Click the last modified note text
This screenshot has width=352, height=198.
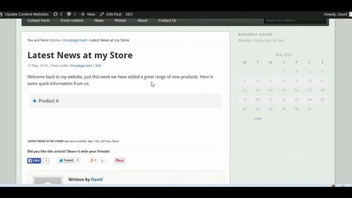73,141
